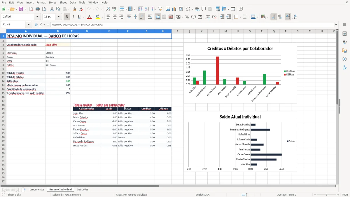Toggle Wrap Text in the toolbar
350x197 pixels.
pyautogui.click(x=150, y=17)
